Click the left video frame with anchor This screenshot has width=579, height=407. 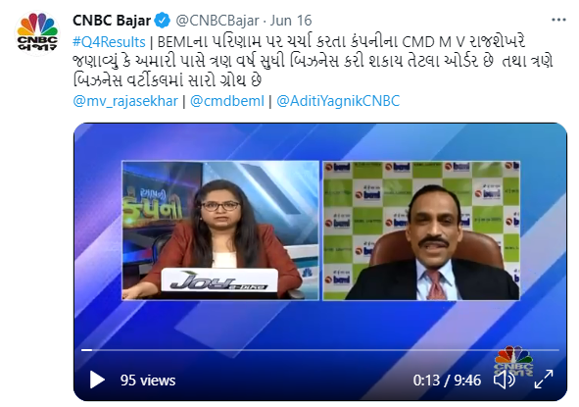220,230
